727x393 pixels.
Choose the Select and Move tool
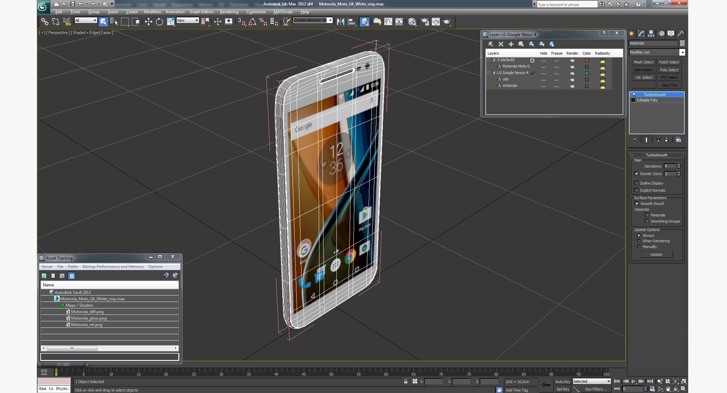pyautogui.click(x=148, y=22)
